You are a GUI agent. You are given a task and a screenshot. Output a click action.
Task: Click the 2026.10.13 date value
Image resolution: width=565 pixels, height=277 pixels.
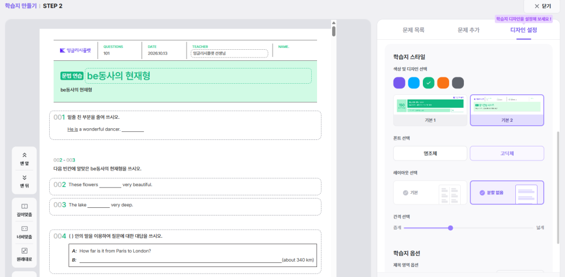coord(157,53)
